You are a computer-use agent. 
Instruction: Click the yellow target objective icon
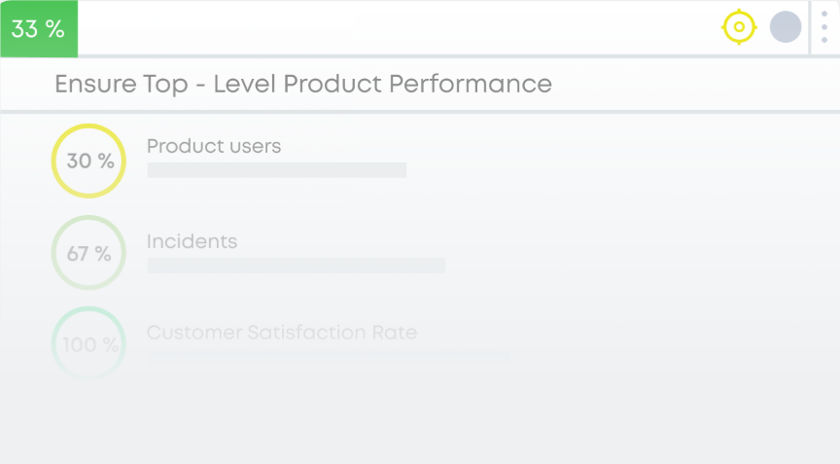pyautogui.click(x=739, y=27)
